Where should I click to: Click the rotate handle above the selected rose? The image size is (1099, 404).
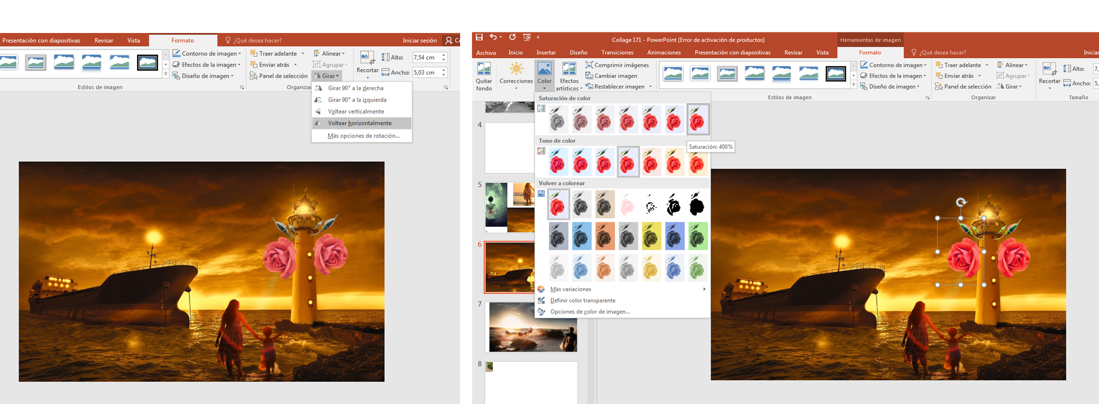pyautogui.click(x=961, y=203)
